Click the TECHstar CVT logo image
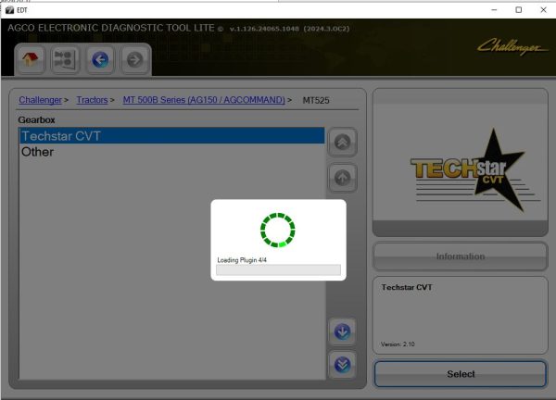 [x=475, y=171]
